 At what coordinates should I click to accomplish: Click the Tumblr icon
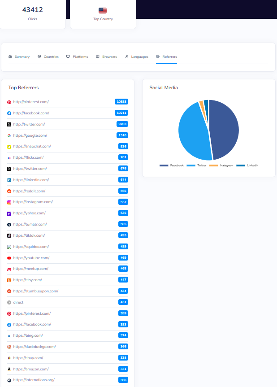[x=9, y=225]
